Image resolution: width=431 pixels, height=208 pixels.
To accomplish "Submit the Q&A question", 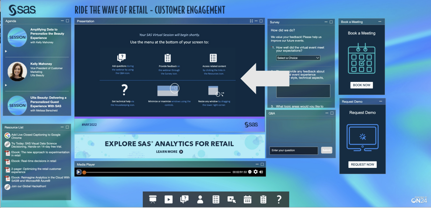I will (x=326, y=150).
